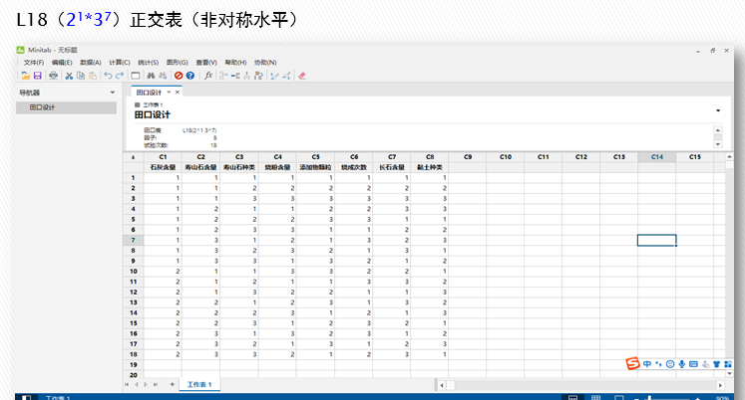Click the toolbar icon right after fx

223,76
